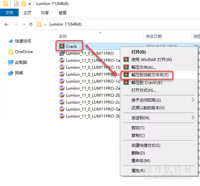Choose 使用 WinRAR 打开(W) menu entry

(x=152, y=60)
